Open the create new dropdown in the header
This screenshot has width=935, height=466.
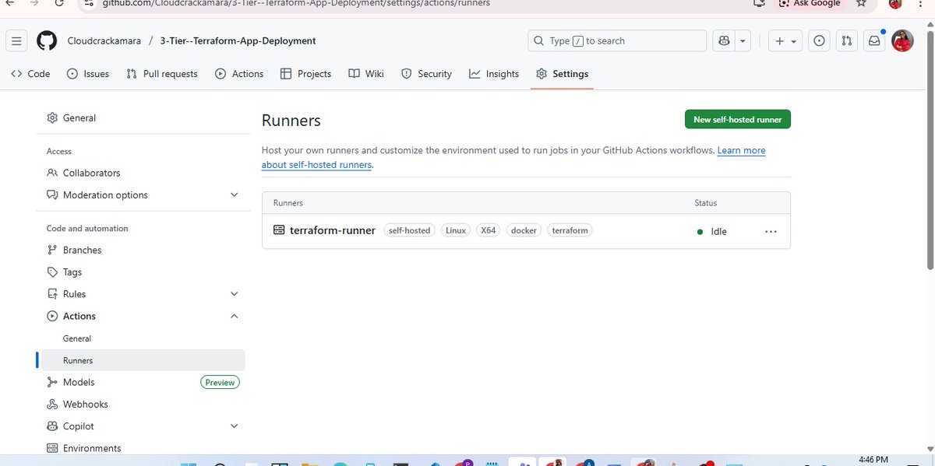click(x=785, y=40)
